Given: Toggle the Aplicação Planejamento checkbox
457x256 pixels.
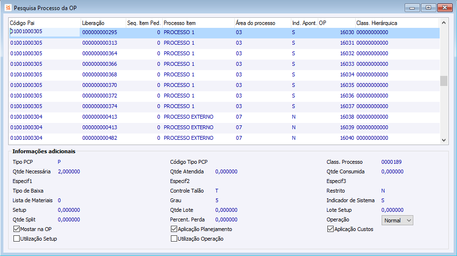Looking at the screenshot, I should [174, 229].
